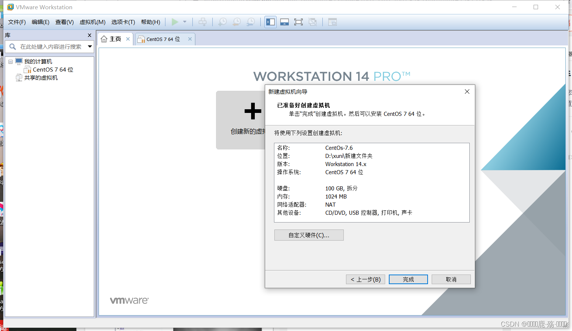This screenshot has height=331, width=572.
Task: Open the power options dropdown arrow
Action: click(185, 22)
